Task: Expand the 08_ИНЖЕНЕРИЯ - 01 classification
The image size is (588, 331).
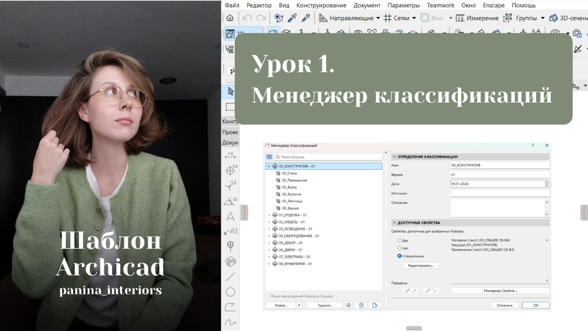Action: [269, 264]
